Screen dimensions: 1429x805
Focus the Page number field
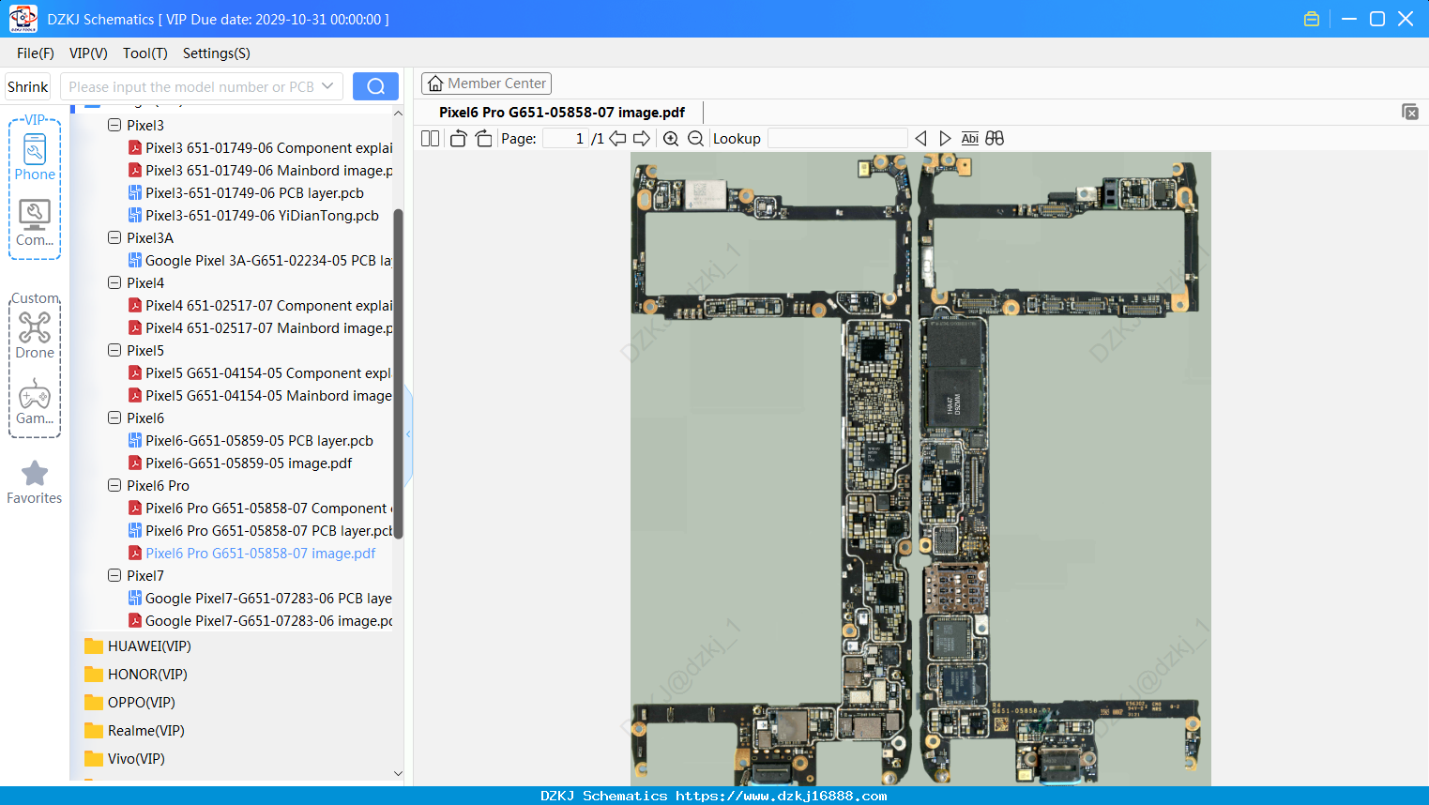click(566, 139)
